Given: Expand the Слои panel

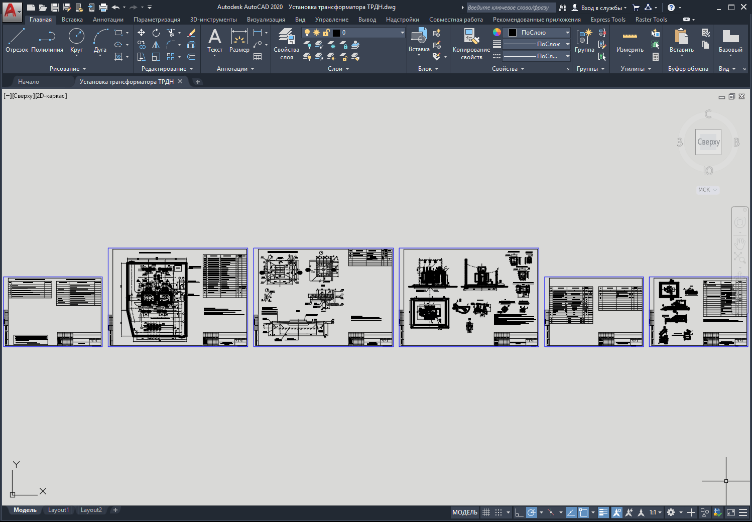Looking at the screenshot, I should 338,69.
